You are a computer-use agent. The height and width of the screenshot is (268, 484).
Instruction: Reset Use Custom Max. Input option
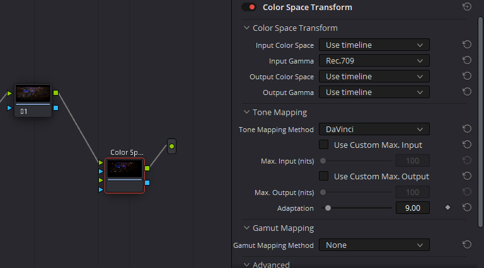point(467,145)
